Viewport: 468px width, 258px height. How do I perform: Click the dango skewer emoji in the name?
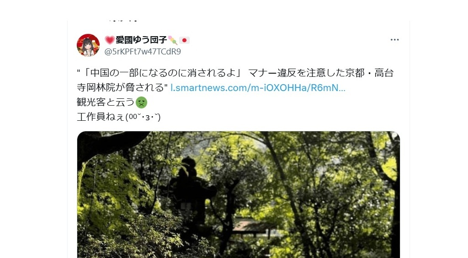173,40
